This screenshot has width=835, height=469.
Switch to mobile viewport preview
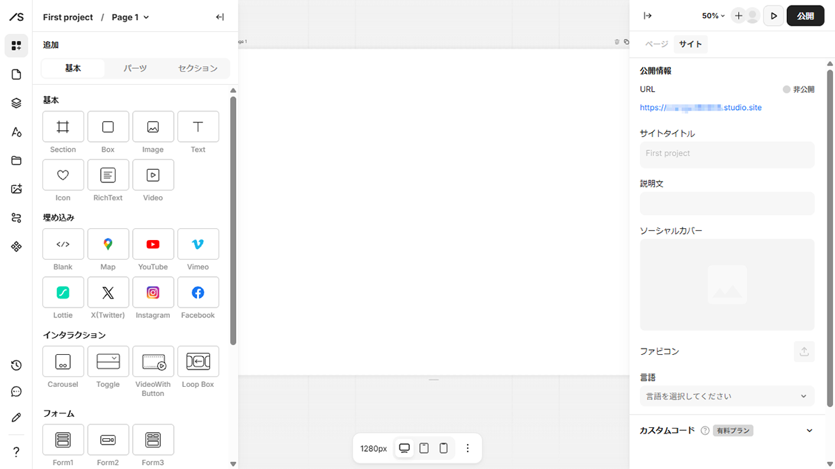point(443,448)
